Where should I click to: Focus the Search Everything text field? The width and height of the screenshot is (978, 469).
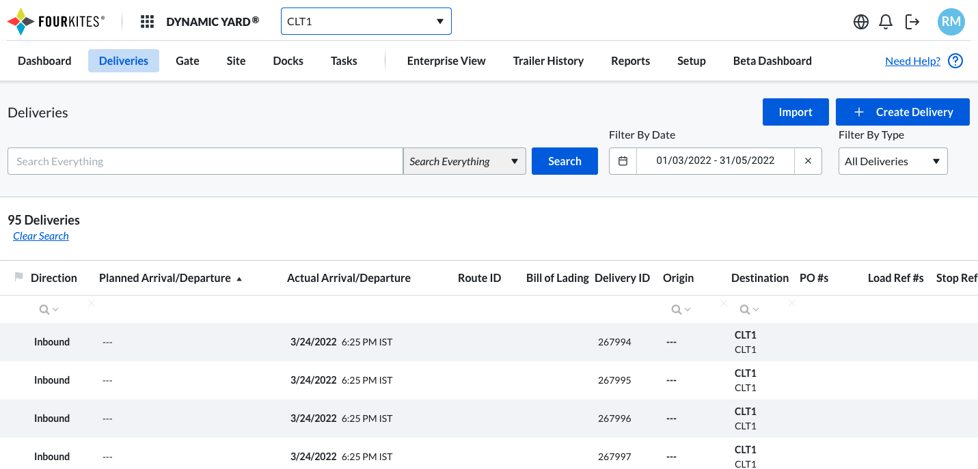pyautogui.click(x=205, y=161)
